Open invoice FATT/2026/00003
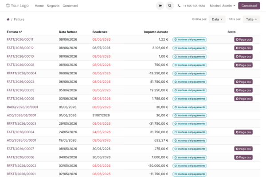Screen dimensions: 266x177 [x=20, y=90]
